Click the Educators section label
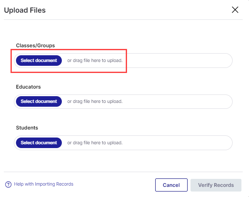The width and height of the screenshot is (249, 197). coord(29,87)
